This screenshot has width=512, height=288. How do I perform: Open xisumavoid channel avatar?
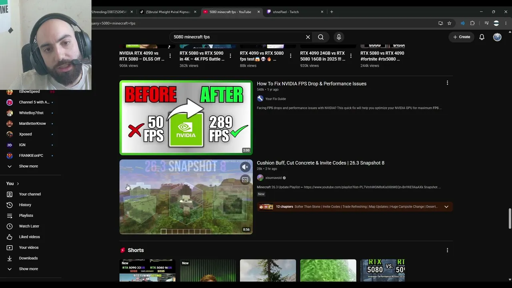pos(260,178)
